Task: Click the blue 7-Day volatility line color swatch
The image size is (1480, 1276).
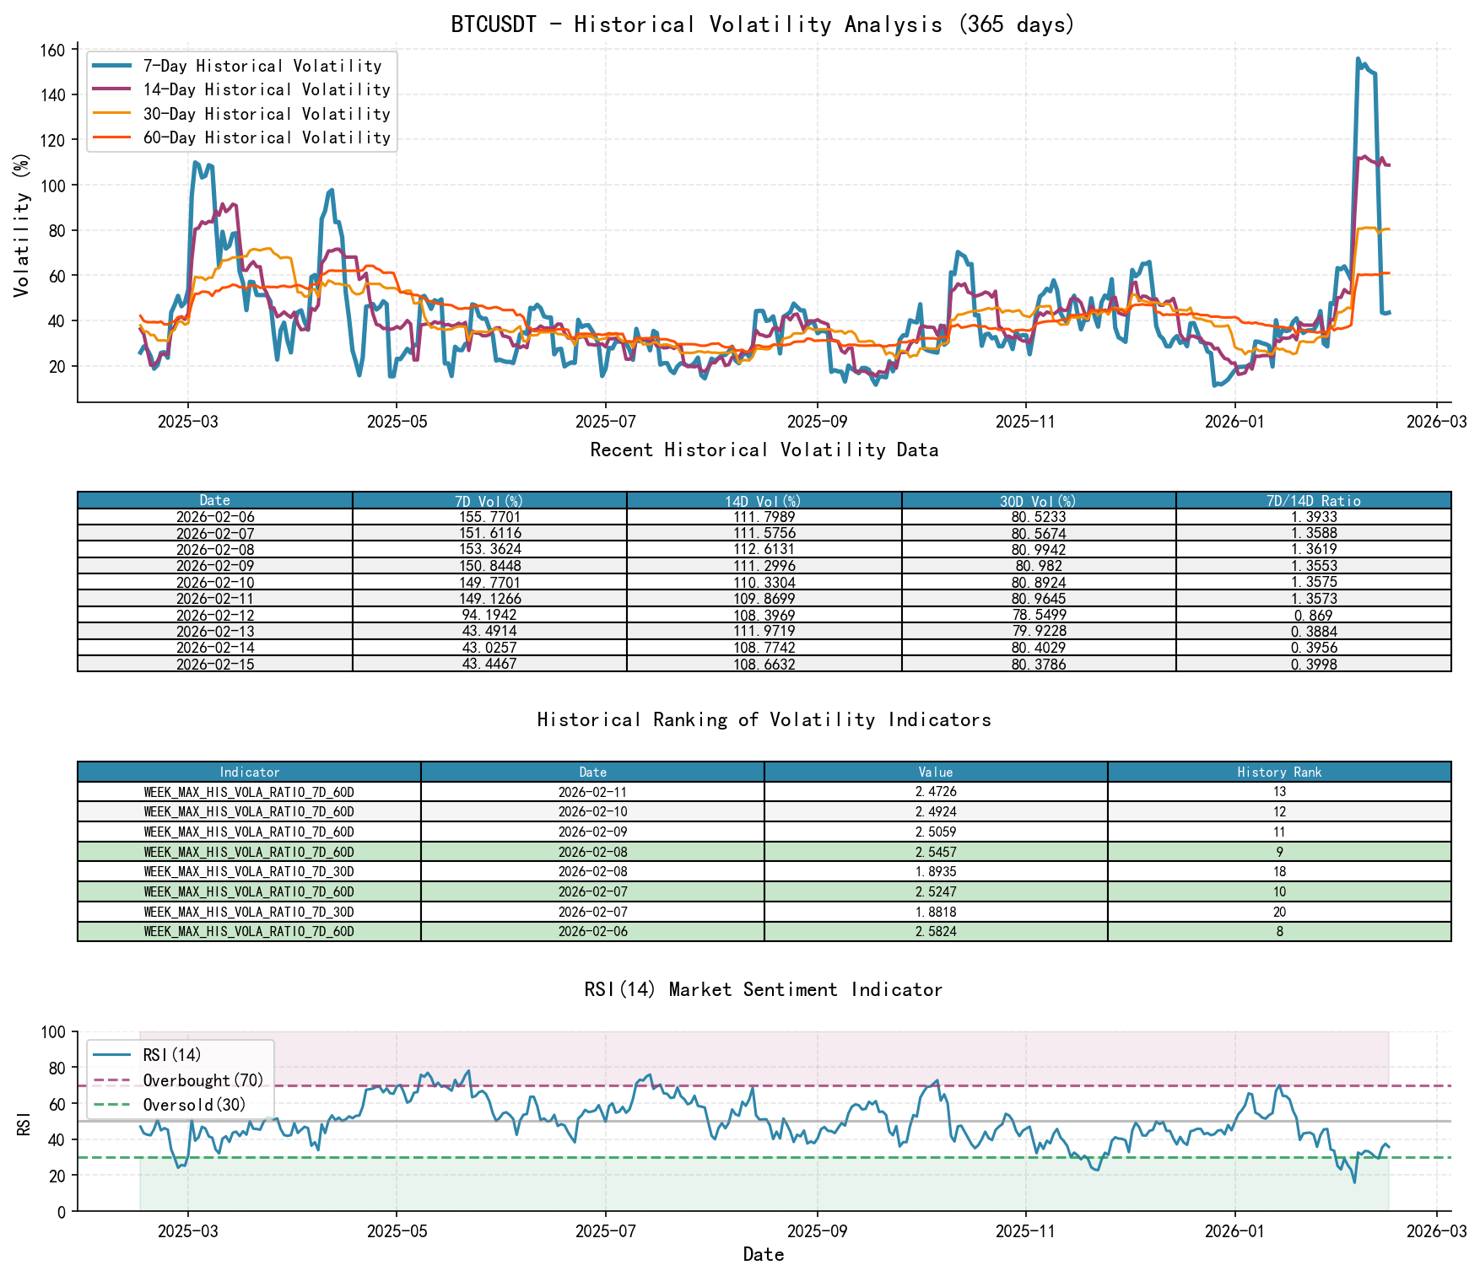Action: [x=111, y=66]
